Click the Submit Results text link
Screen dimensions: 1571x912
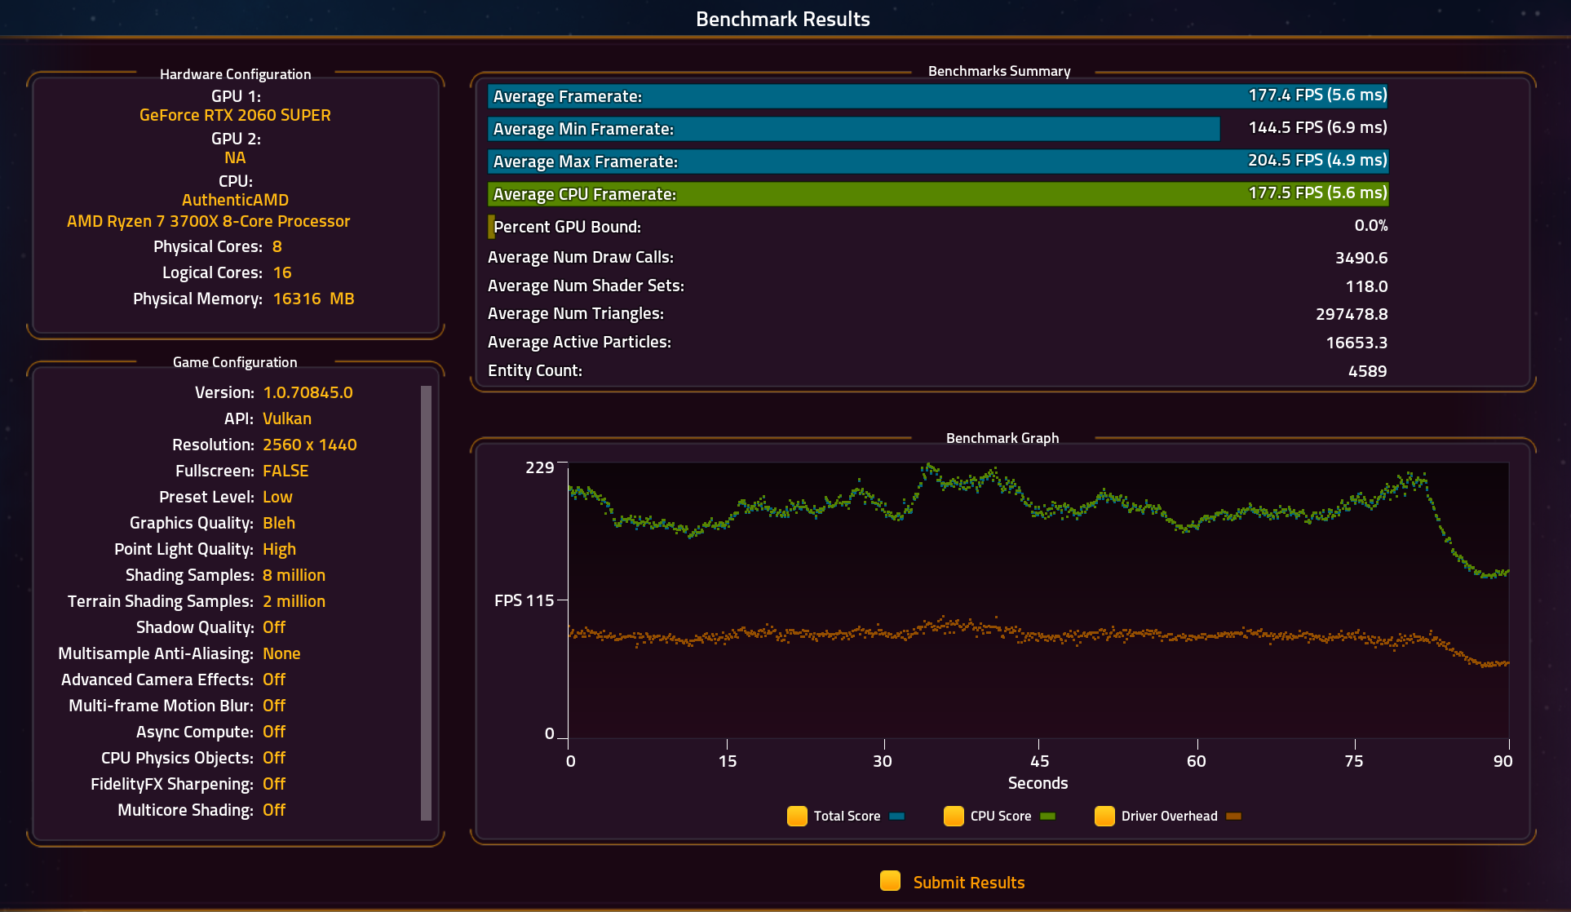968,883
